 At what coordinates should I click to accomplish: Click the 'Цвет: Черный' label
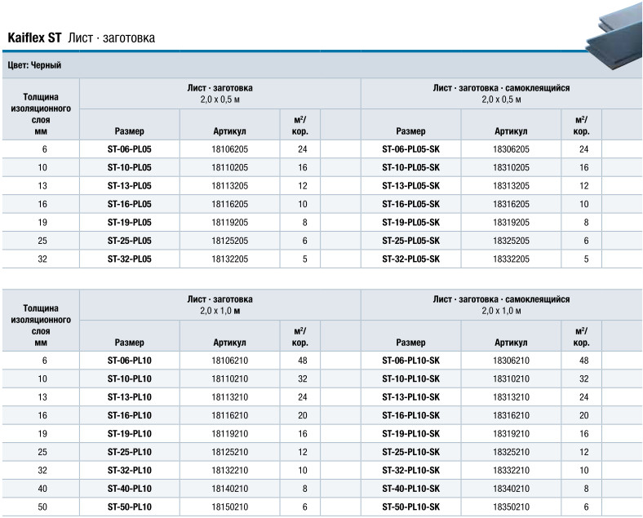(x=34, y=65)
